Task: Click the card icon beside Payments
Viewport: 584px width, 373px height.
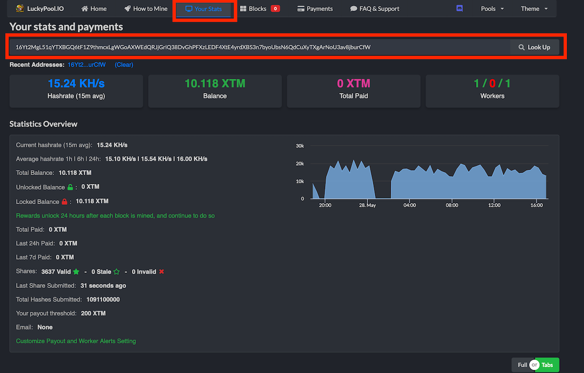Action: [x=301, y=9]
